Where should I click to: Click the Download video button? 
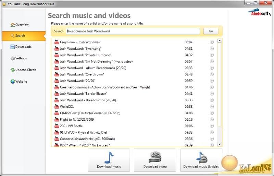point(155,160)
